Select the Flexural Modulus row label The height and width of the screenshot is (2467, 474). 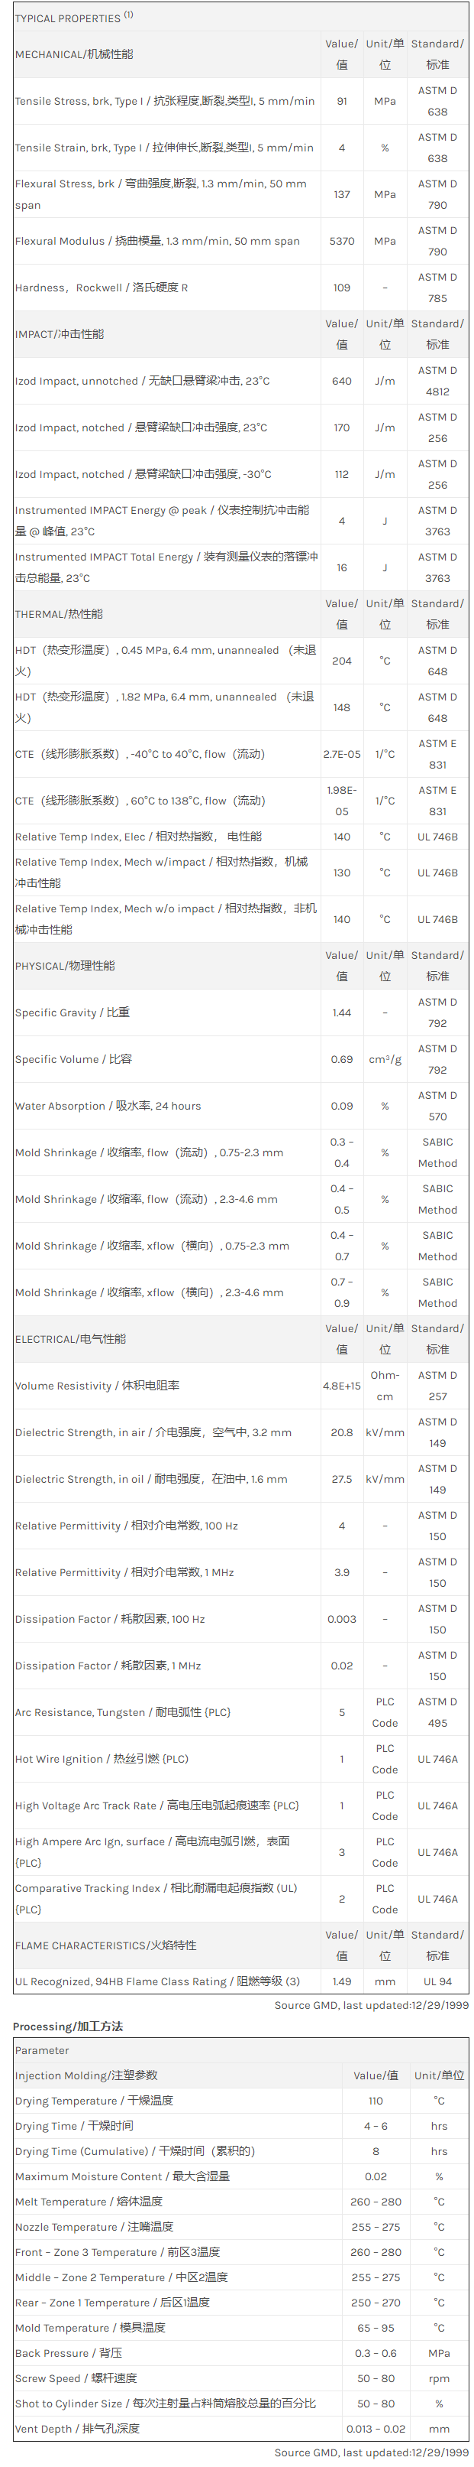pos(158,242)
